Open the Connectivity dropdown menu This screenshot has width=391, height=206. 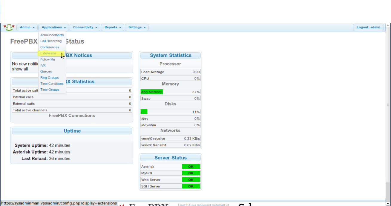tap(85, 27)
